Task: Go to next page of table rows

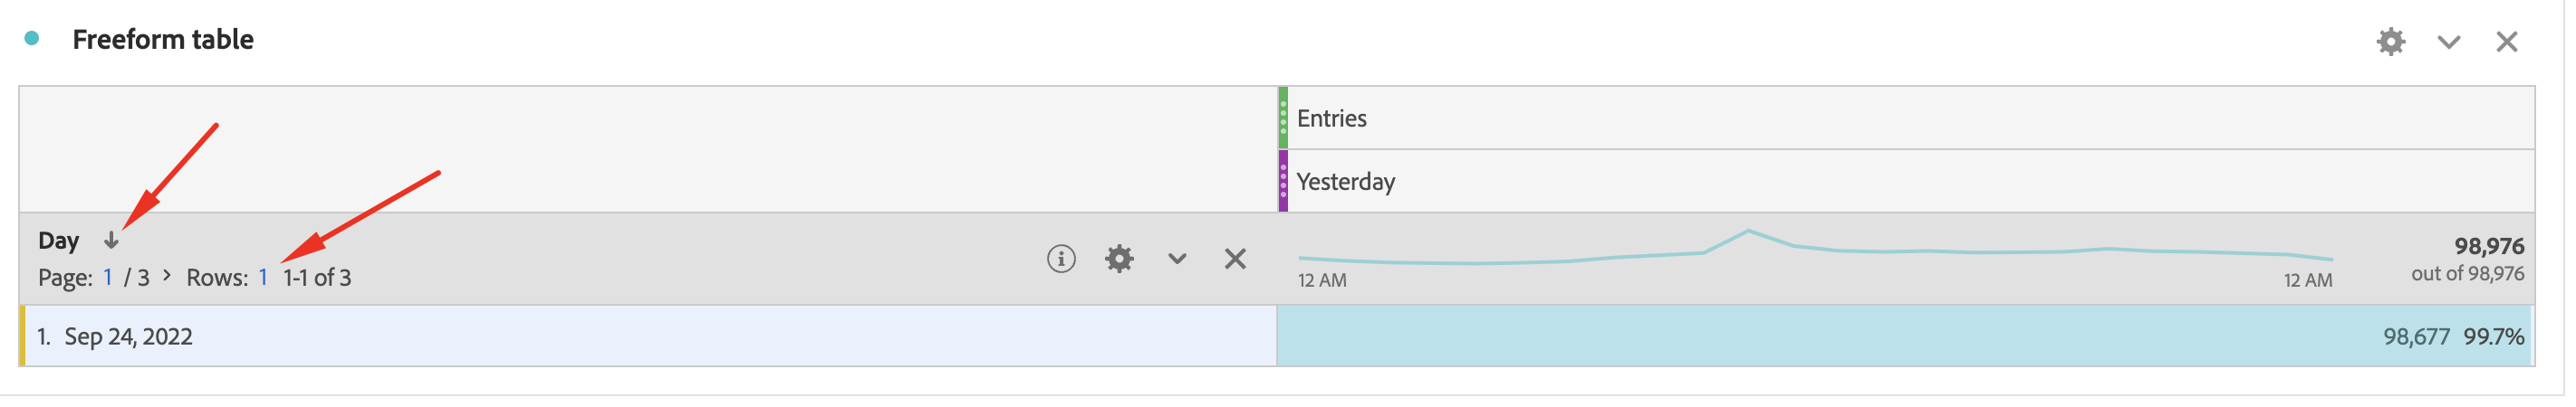Action: (x=167, y=275)
